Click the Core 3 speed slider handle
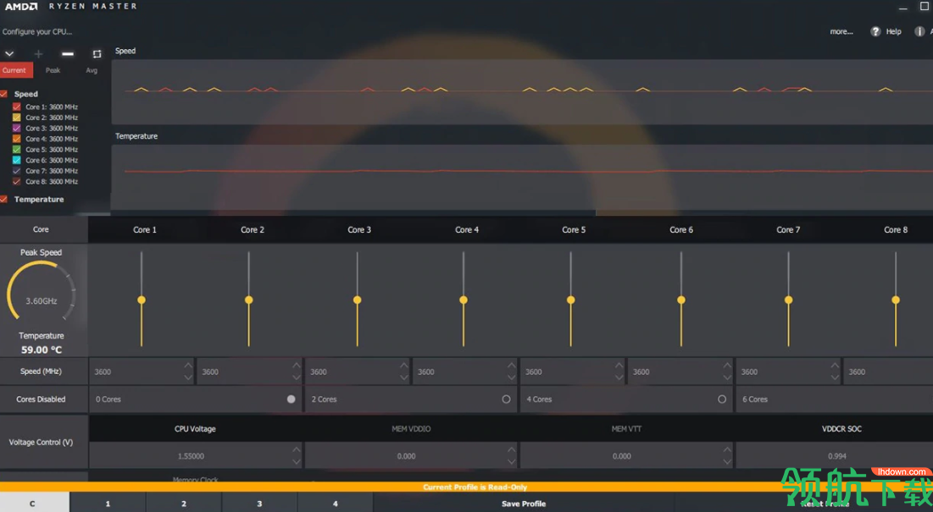The height and width of the screenshot is (512, 933). [357, 300]
